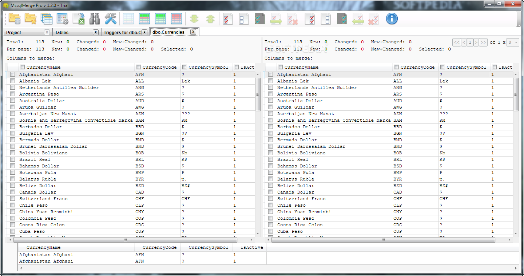Check left Brazil Real row checkbox

coord(12,159)
